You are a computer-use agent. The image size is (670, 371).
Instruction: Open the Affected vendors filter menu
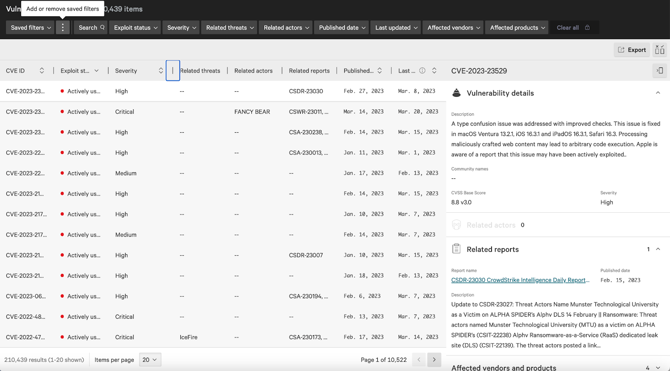(x=453, y=28)
